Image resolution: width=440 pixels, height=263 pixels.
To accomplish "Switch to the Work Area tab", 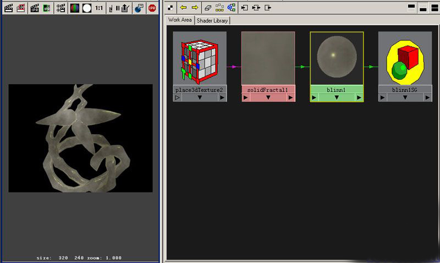I will coord(180,20).
